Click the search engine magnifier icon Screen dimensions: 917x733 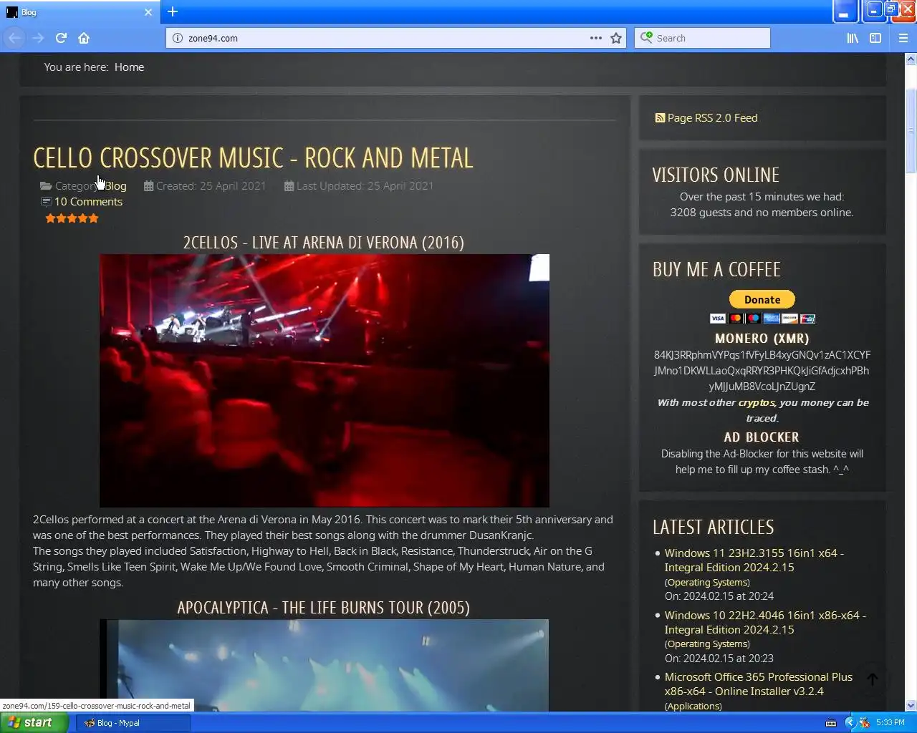pos(646,37)
